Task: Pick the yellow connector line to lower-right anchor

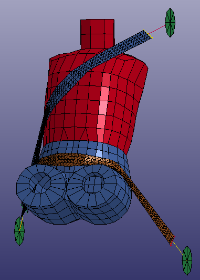Action: coord(177,248)
